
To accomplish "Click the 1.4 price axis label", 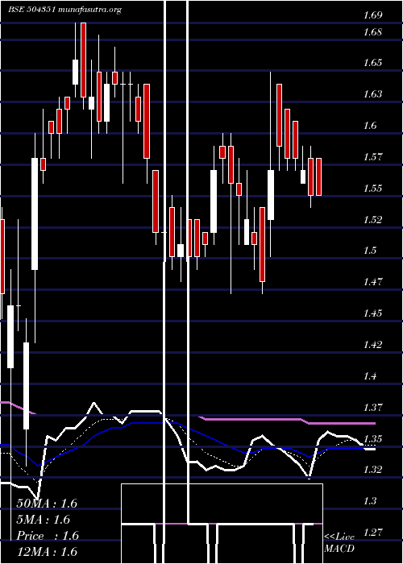I will click(x=369, y=376).
